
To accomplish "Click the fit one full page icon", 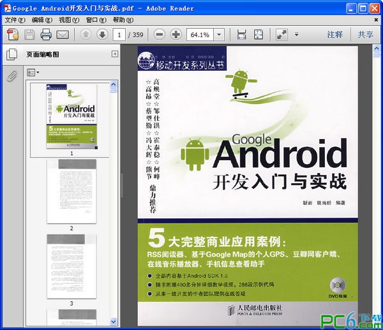I will 259,34.
